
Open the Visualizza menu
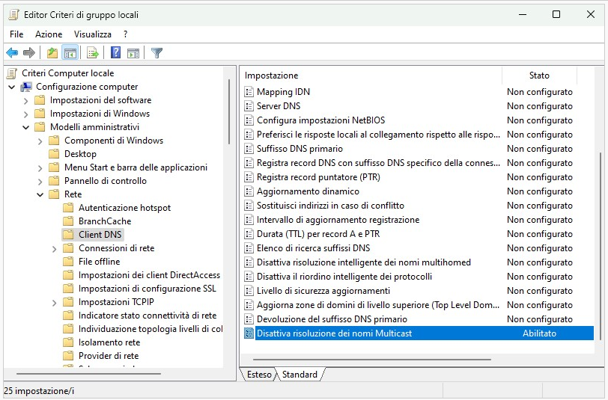pos(93,34)
